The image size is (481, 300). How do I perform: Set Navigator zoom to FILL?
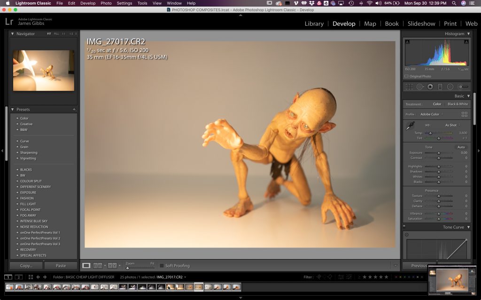tap(56, 34)
